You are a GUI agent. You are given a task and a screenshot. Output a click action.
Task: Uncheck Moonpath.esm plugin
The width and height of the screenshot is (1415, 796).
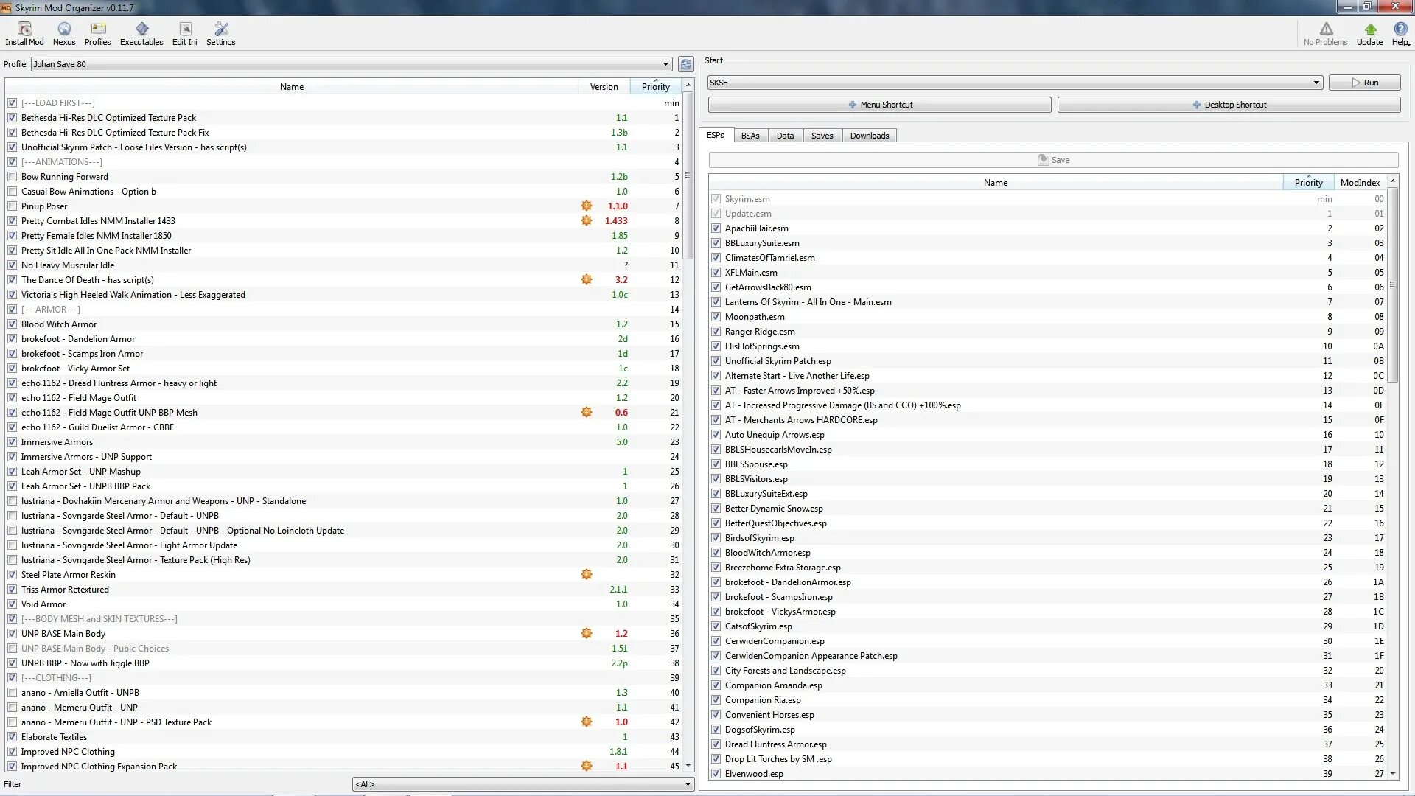pos(716,317)
